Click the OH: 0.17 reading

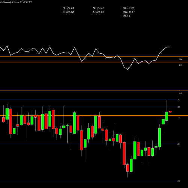click(129, 12)
